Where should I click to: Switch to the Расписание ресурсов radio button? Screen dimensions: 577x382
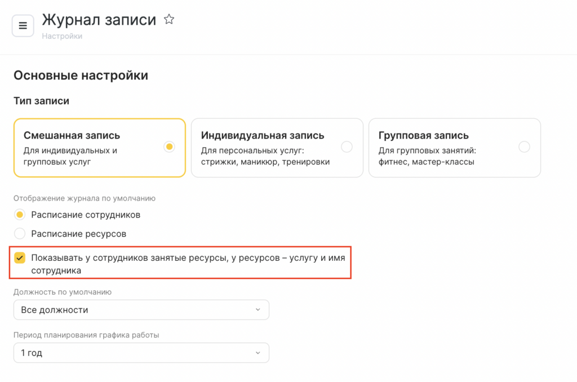pos(20,233)
